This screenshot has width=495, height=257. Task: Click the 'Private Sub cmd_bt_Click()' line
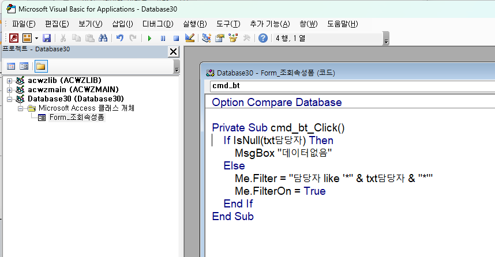pos(278,128)
